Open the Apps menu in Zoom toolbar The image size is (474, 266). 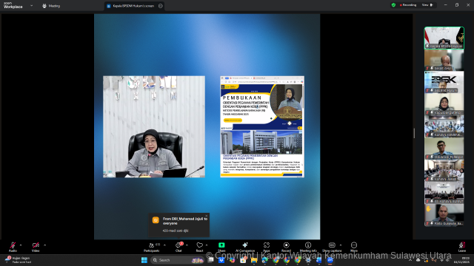[267, 247]
